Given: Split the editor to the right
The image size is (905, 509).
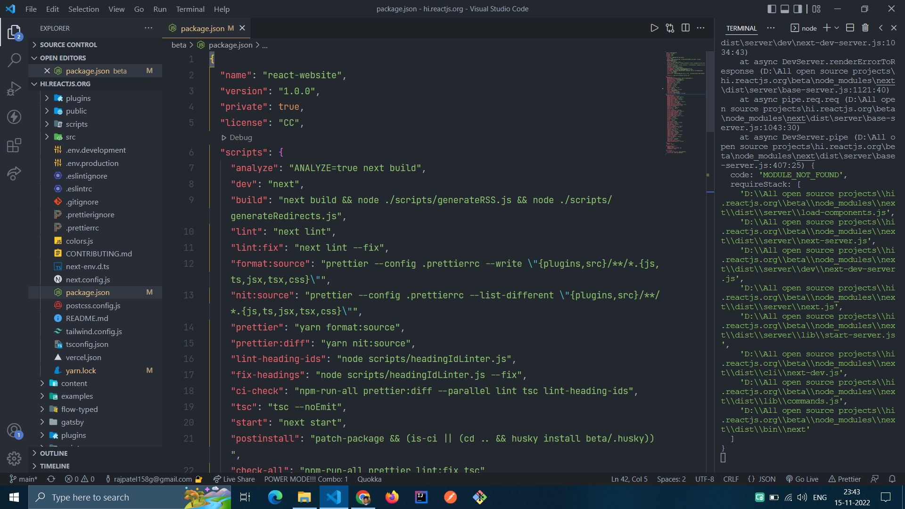Looking at the screenshot, I should pyautogui.click(x=685, y=28).
